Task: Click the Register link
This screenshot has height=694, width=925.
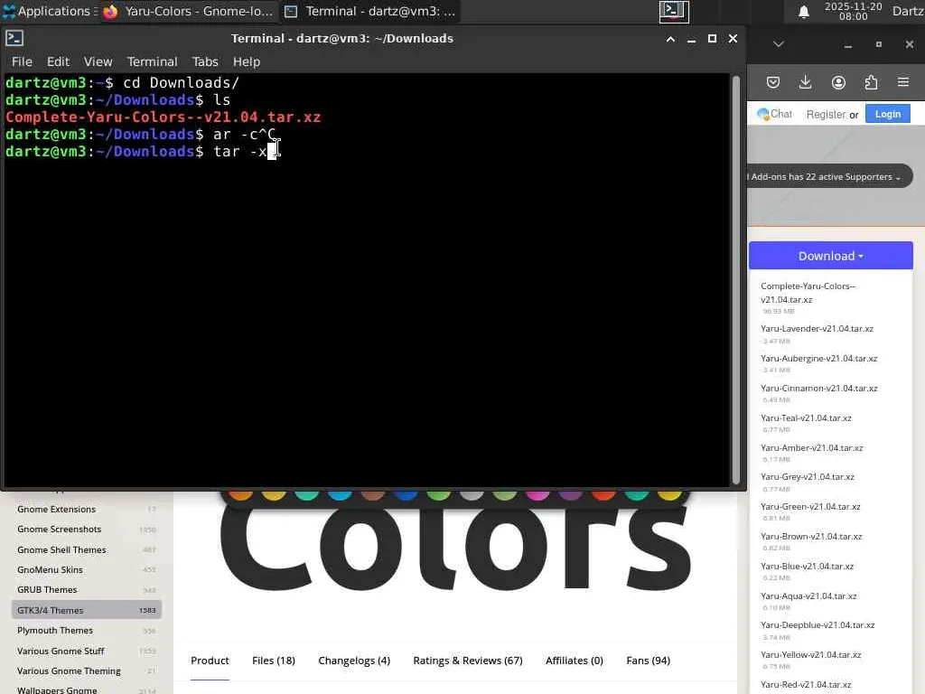Action: tap(826, 115)
